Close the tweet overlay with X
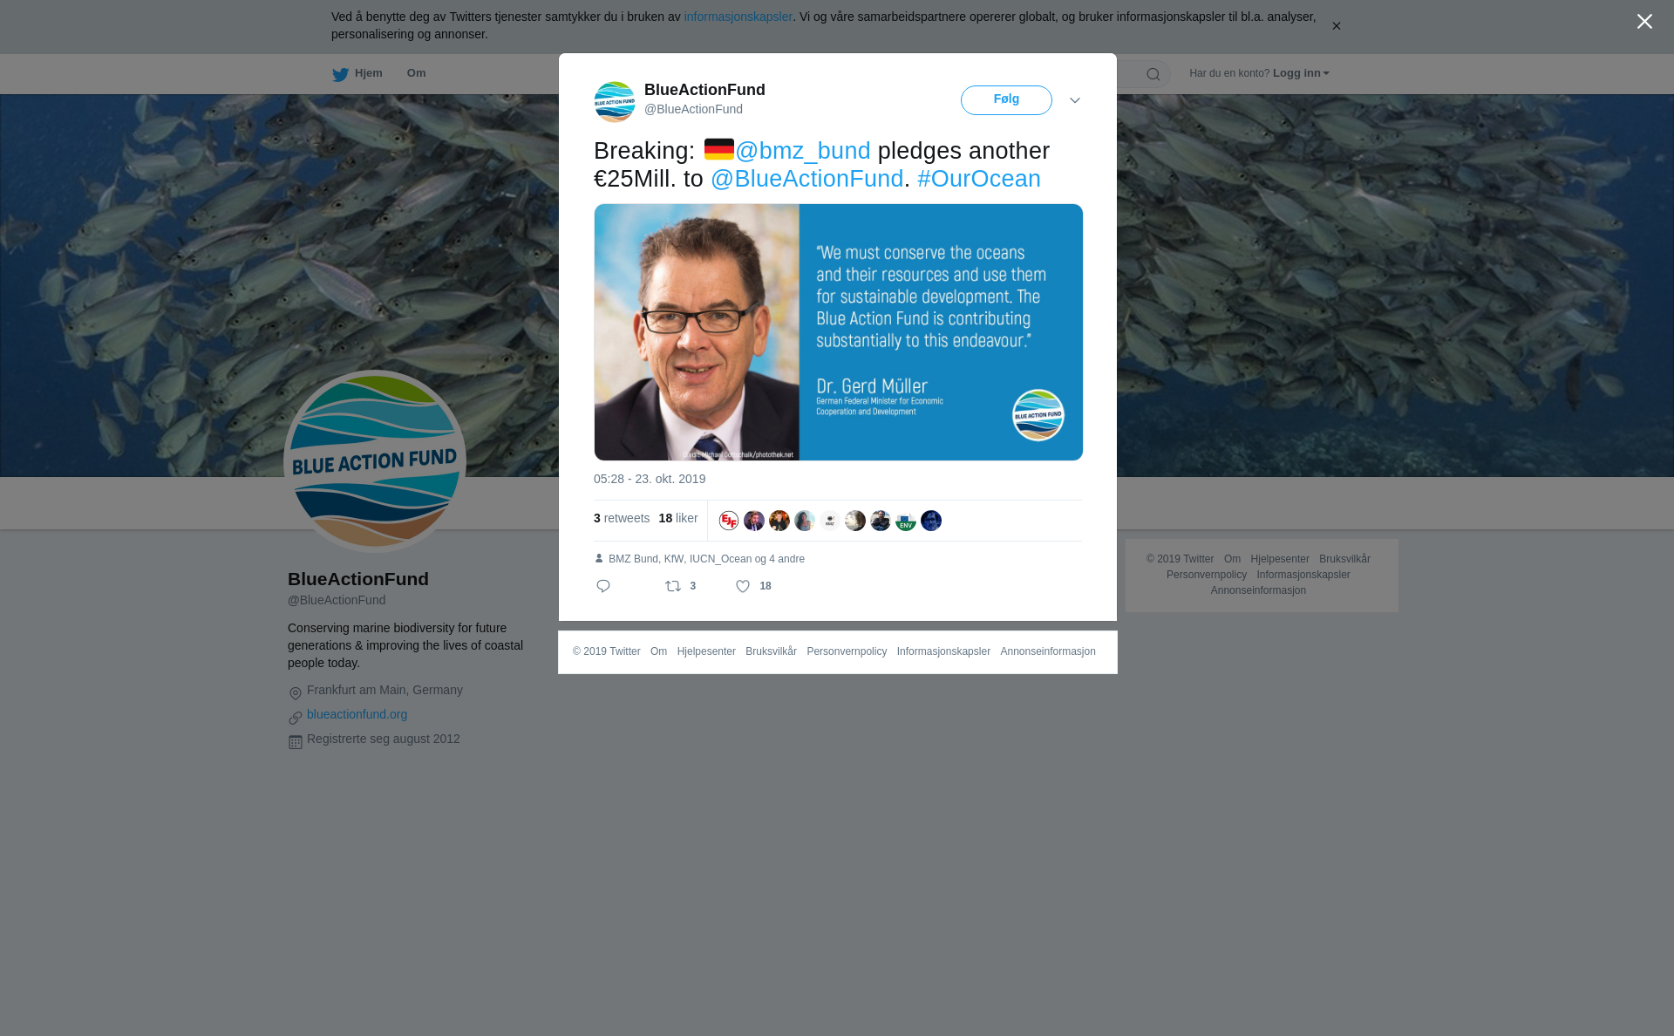Viewport: 1674px width, 1036px height. 1644,22
